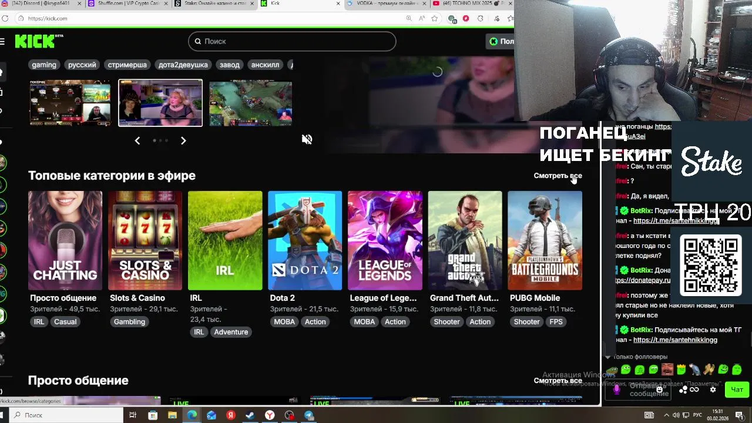
Task: Open the League of Legends category card
Action: [x=385, y=240]
